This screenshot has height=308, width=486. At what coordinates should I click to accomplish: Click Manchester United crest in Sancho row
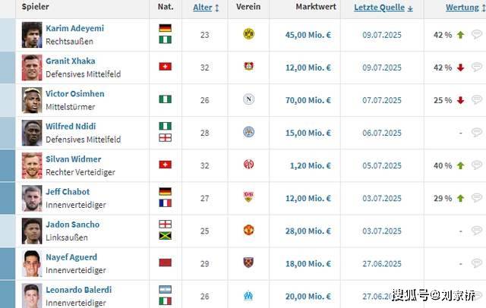[248, 231]
